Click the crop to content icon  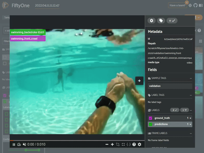click(x=118, y=144)
